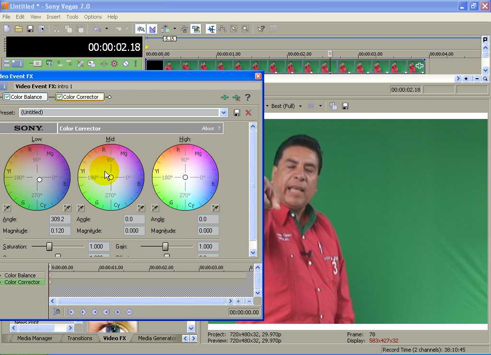Click the Saturation value field

click(x=99, y=247)
